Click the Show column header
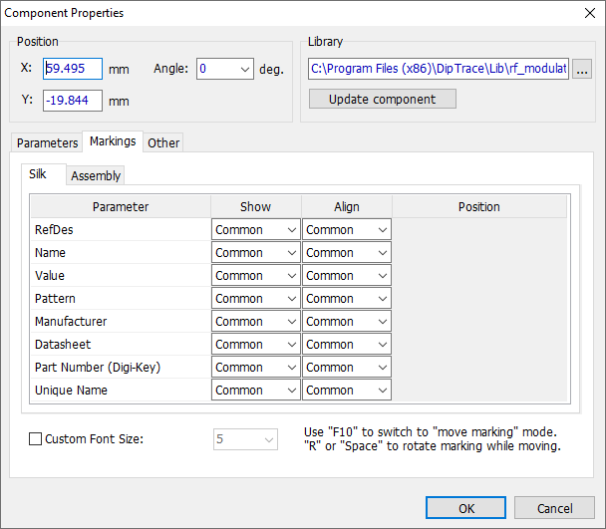 [256, 207]
